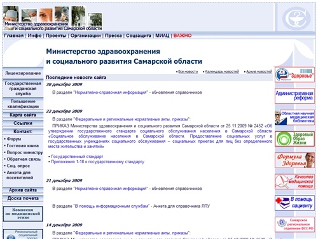Open the Государственный стандарт link
The image size is (318, 239).
77,157
